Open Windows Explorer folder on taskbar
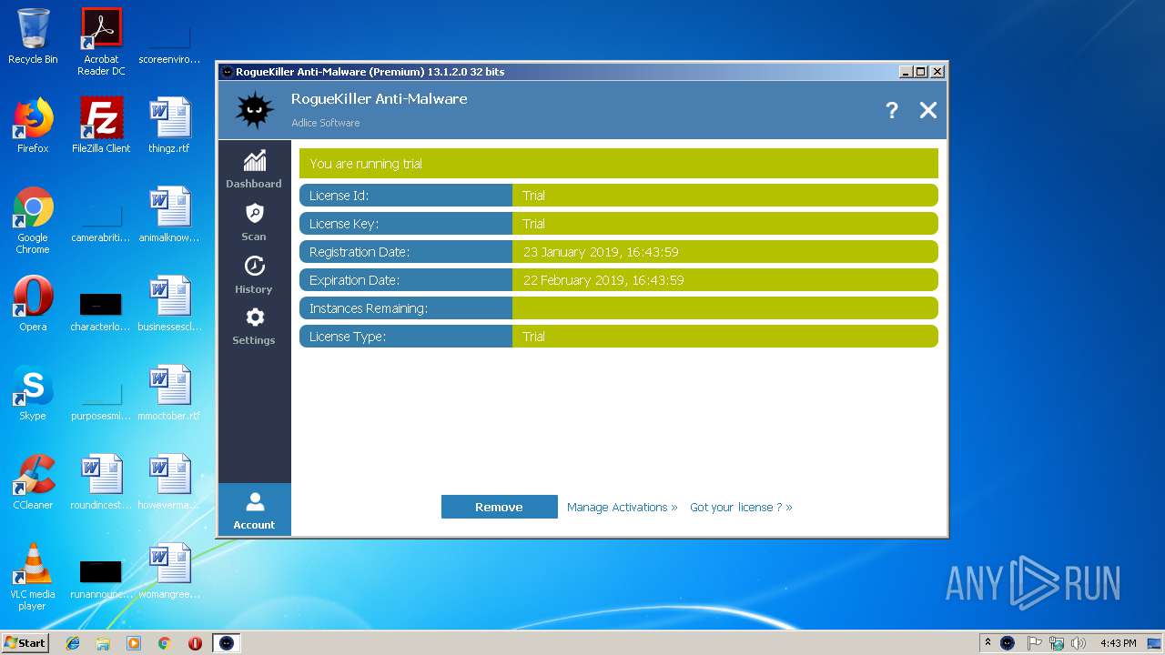Image resolution: width=1165 pixels, height=655 pixels. pos(103,643)
